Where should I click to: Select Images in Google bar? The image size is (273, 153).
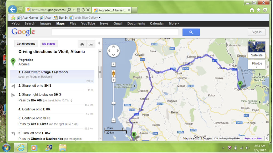point(46,23)
